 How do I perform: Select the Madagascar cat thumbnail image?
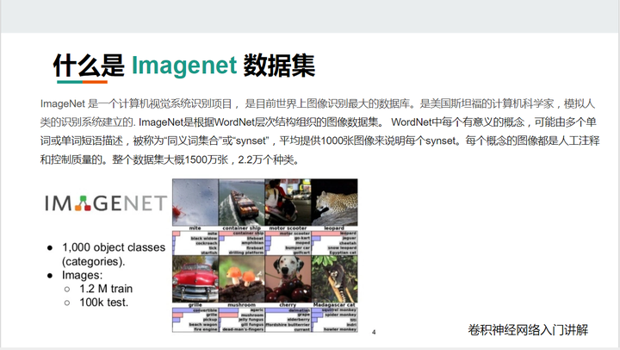[x=334, y=279]
